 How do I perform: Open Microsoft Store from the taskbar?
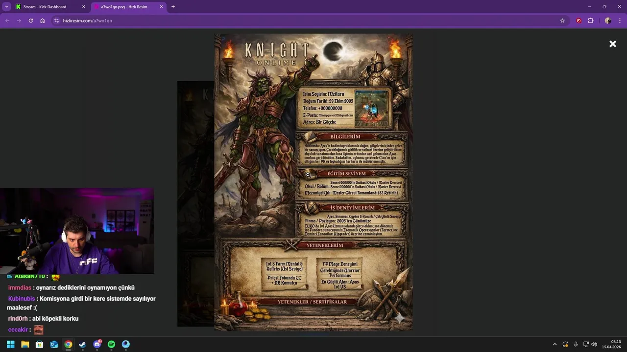pos(39,344)
